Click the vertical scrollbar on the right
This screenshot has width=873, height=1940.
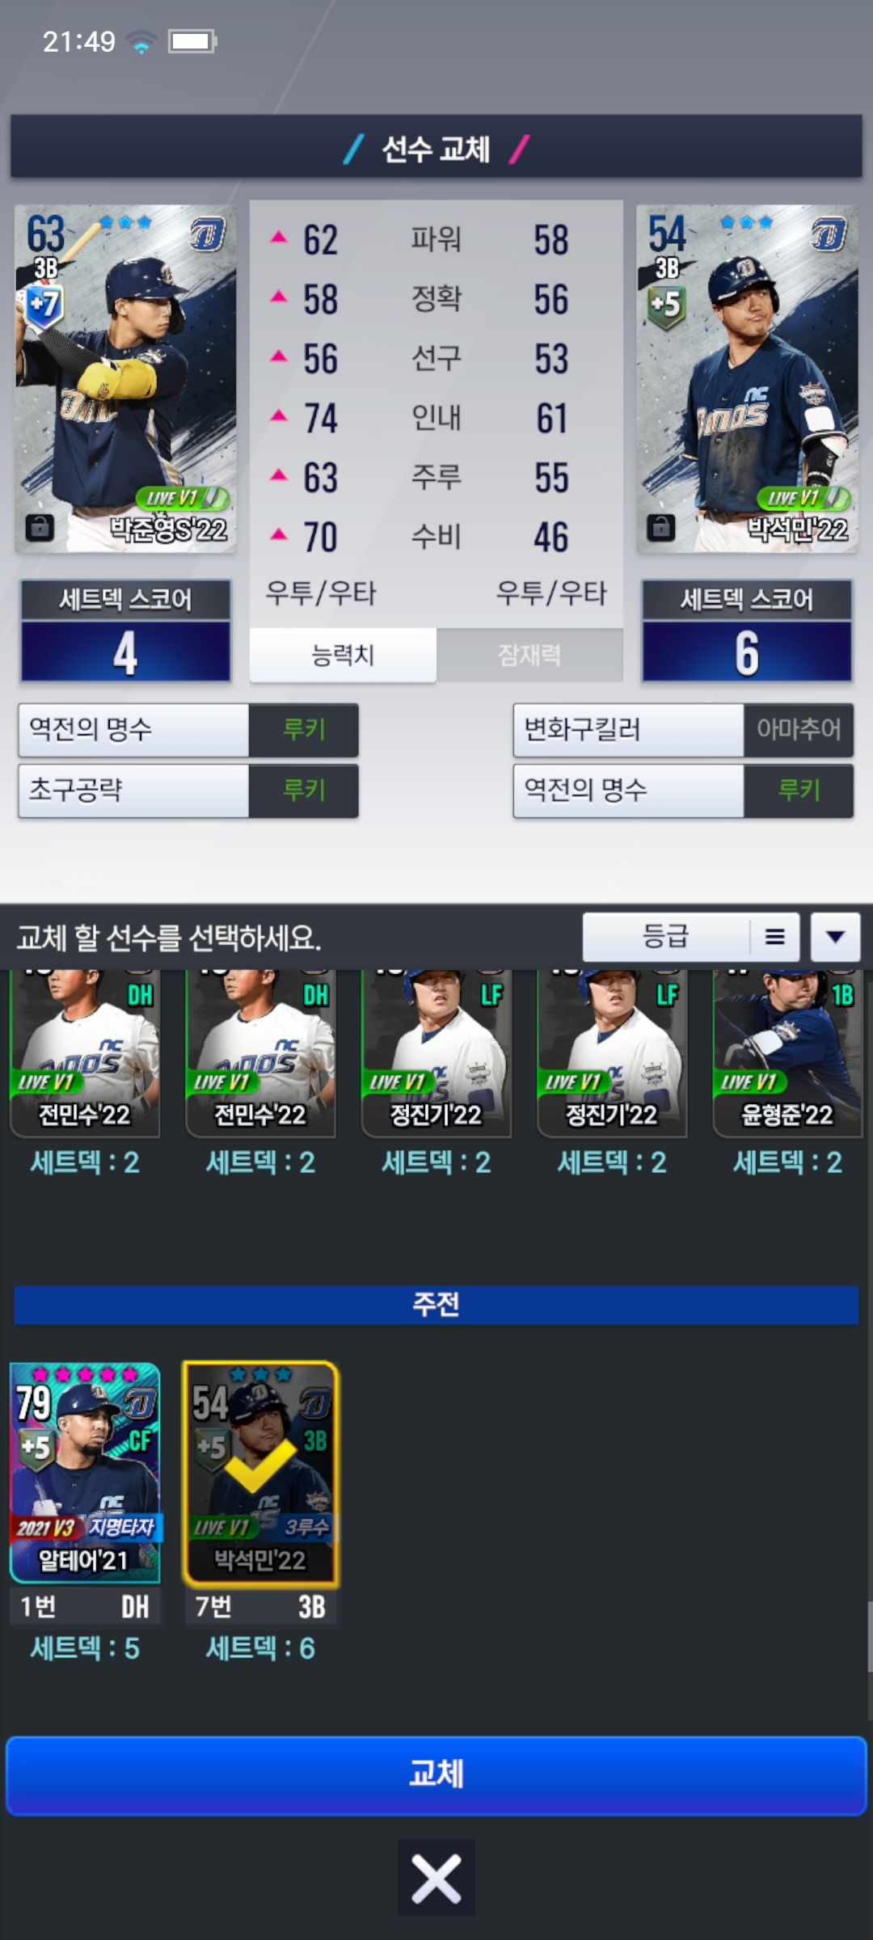coord(869,1636)
